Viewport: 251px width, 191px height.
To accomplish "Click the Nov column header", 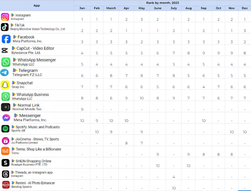I will [232, 8].
